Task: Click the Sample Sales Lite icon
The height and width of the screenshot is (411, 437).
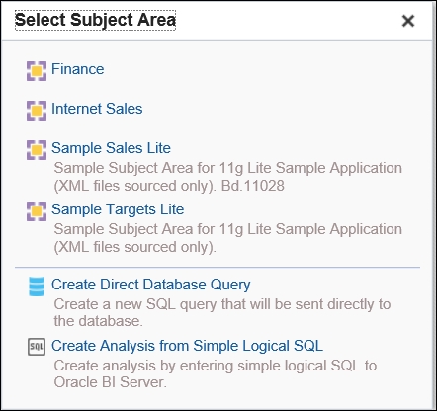Action: [x=37, y=150]
